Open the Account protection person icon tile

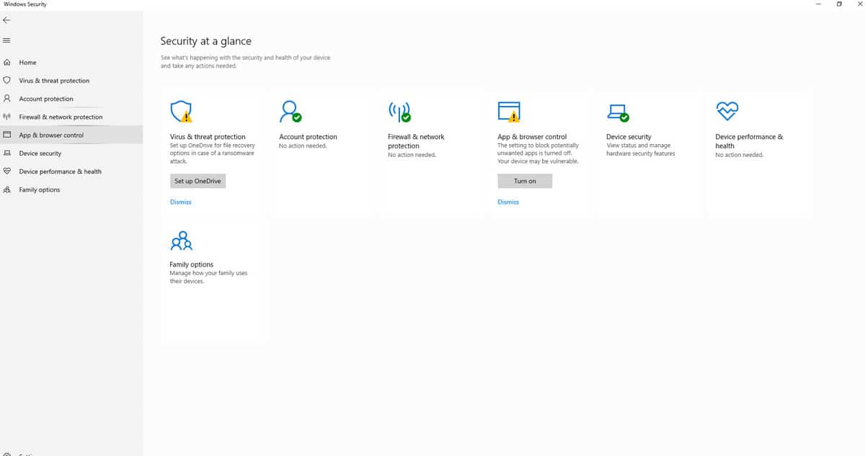pyautogui.click(x=290, y=111)
